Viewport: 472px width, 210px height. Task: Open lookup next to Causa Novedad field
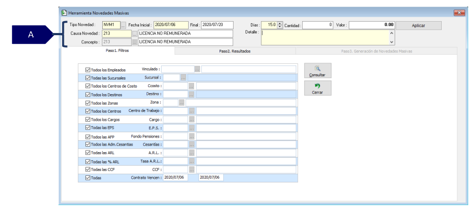tap(135, 34)
